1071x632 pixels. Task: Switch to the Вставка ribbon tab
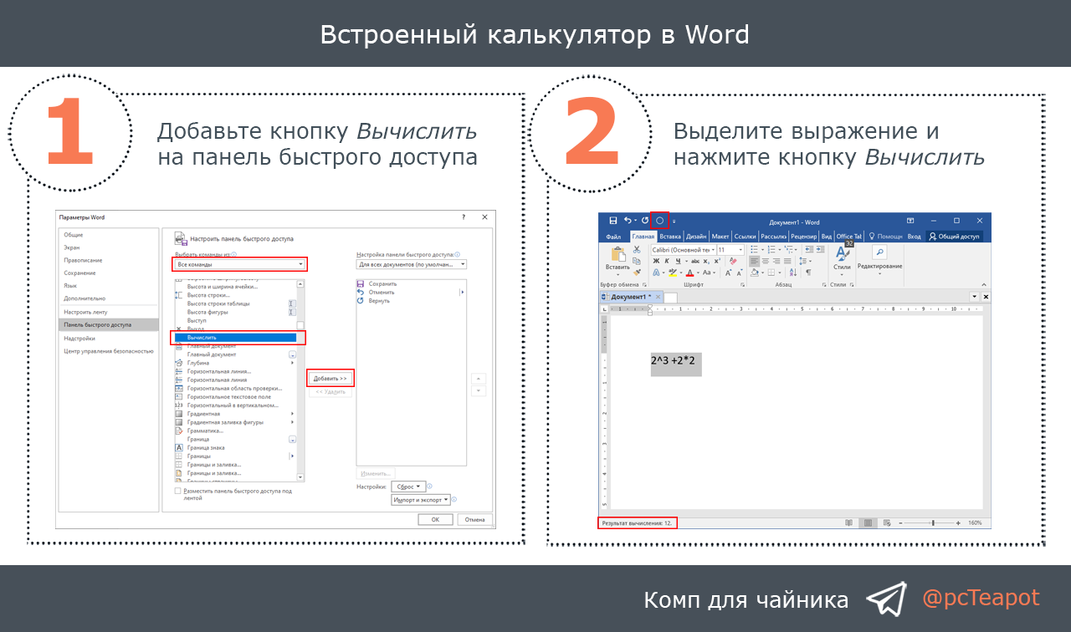coord(670,237)
